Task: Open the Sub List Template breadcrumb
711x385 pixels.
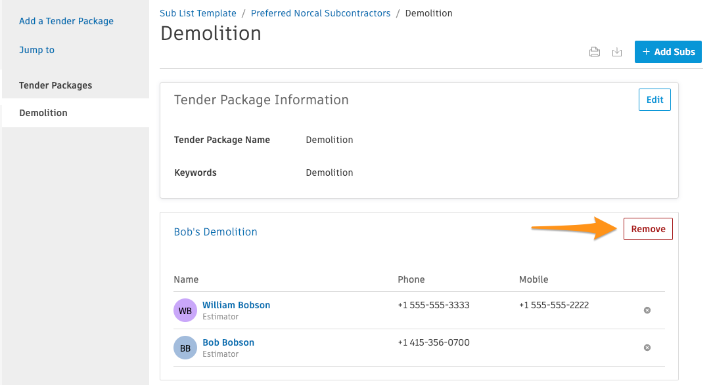Action: coord(198,13)
